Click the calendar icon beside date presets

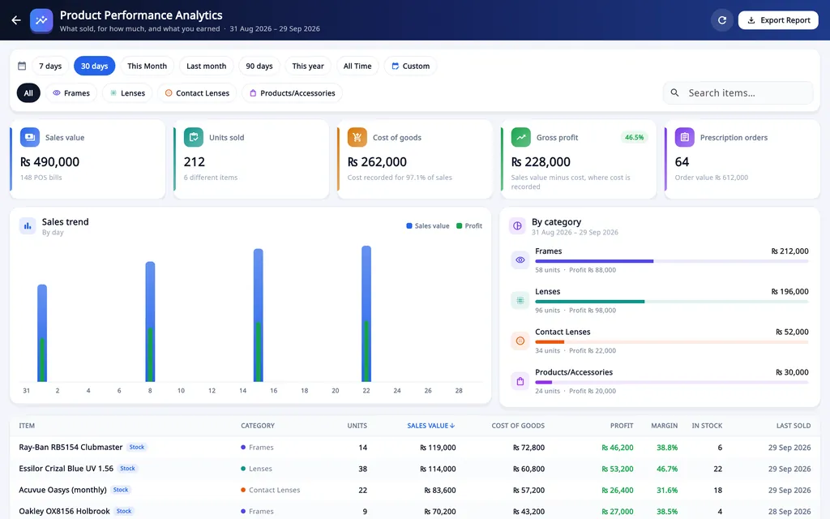[22, 66]
